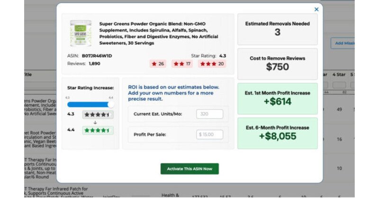Click the Cost to Remove Reviews card
Screen dimensions: 379x198
[277, 63]
